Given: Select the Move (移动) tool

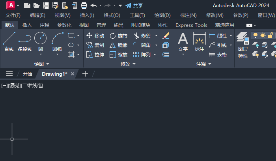Looking at the screenshot, I should (x=95, y=36).
